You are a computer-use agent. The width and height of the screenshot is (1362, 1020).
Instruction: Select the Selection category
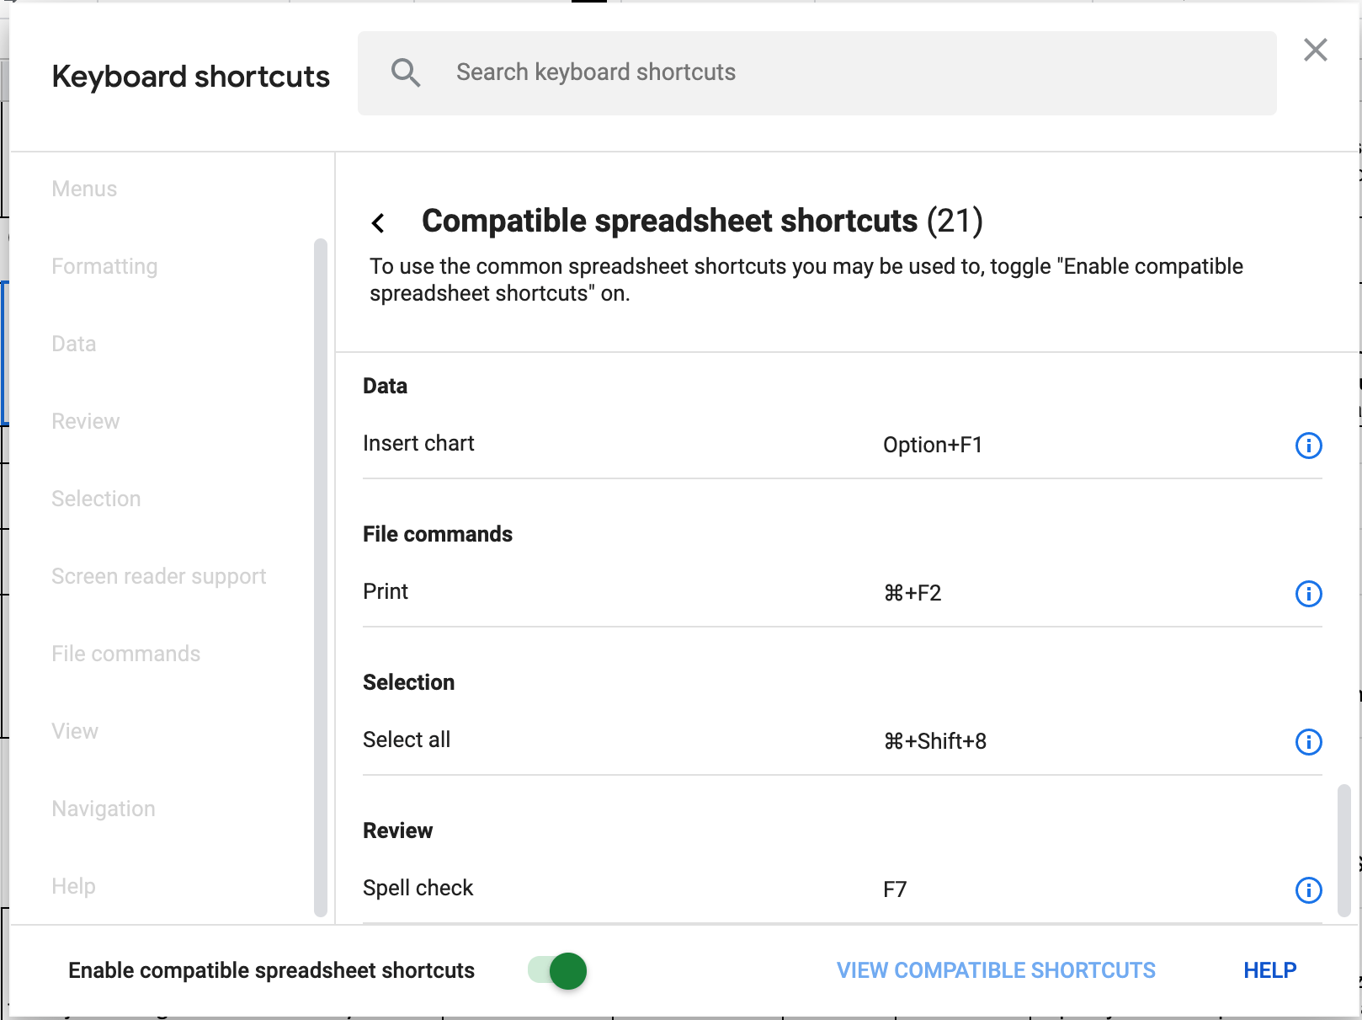click(96, 499)
